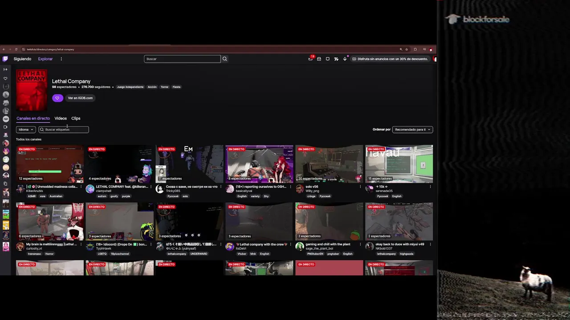Follow Lethal Company with the purple heart button
The image size is (570, 320).
57,98
